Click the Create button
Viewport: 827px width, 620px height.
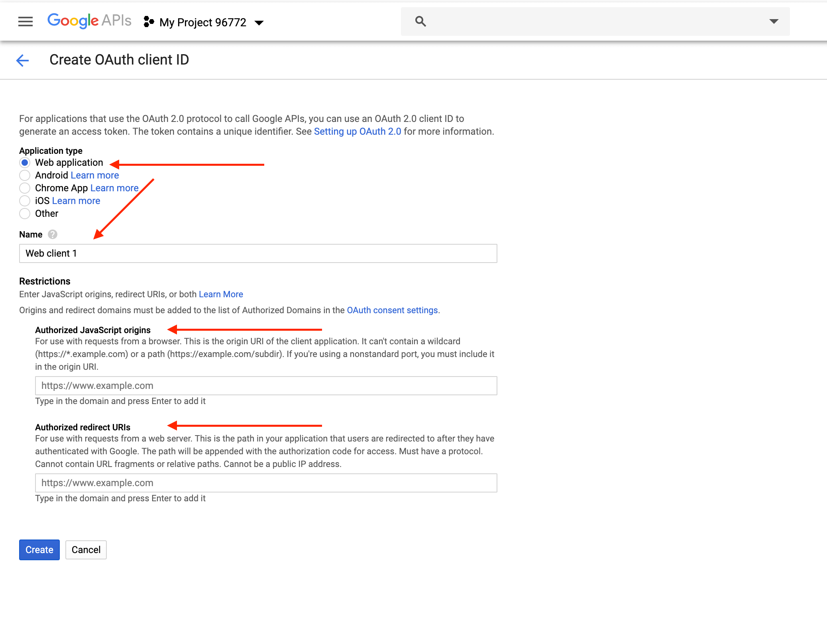point(39,550)
